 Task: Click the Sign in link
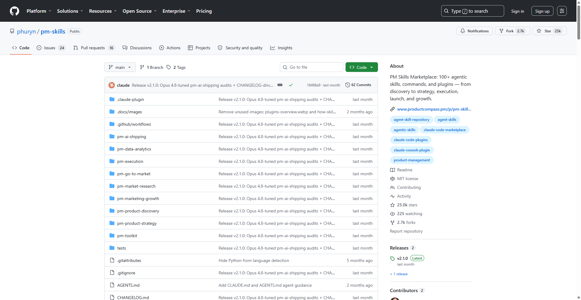[517, 11]
